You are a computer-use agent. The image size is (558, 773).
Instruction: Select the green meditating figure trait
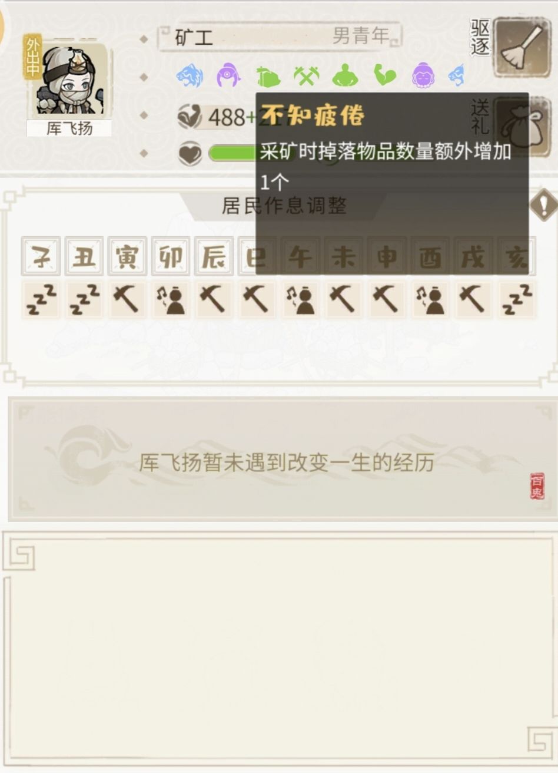pyautogui.click(x=345, y=76)
